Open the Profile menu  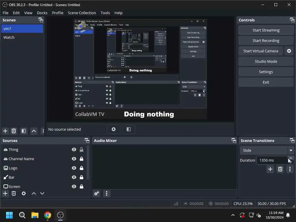(58, 13)
